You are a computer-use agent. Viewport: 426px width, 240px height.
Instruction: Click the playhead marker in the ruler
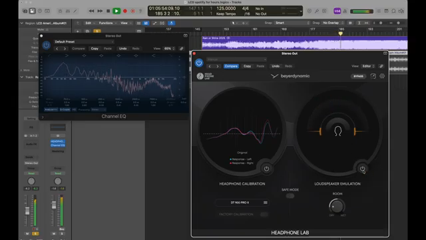pyautogui.click(x=340, y=33)
